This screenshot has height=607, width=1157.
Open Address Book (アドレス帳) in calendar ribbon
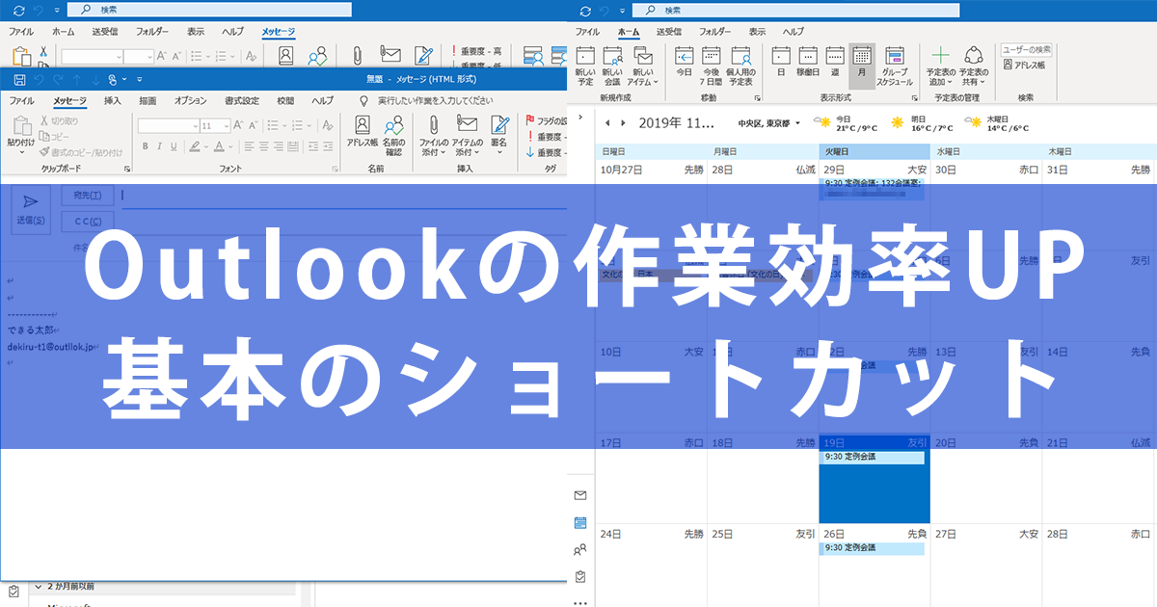pyautogui.click(x=1024, y=65)
